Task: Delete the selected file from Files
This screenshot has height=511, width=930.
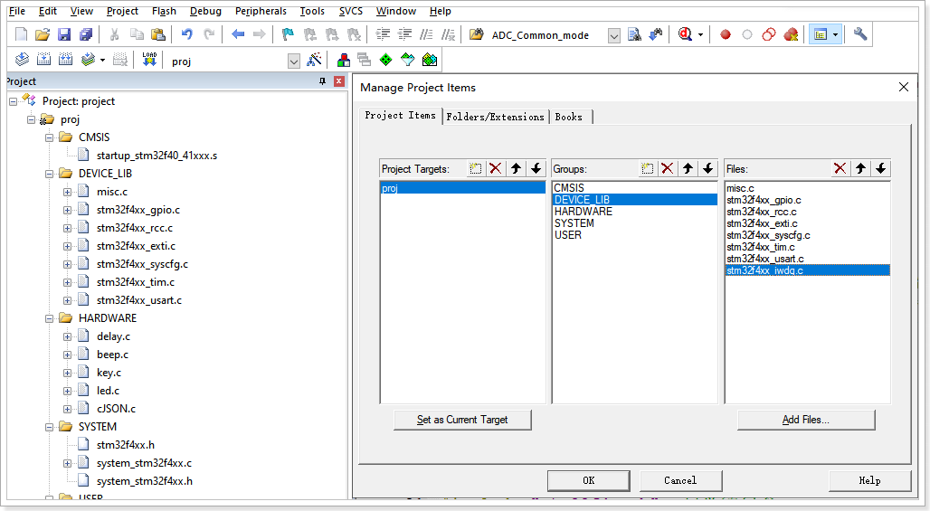Action: pos(840,169)
